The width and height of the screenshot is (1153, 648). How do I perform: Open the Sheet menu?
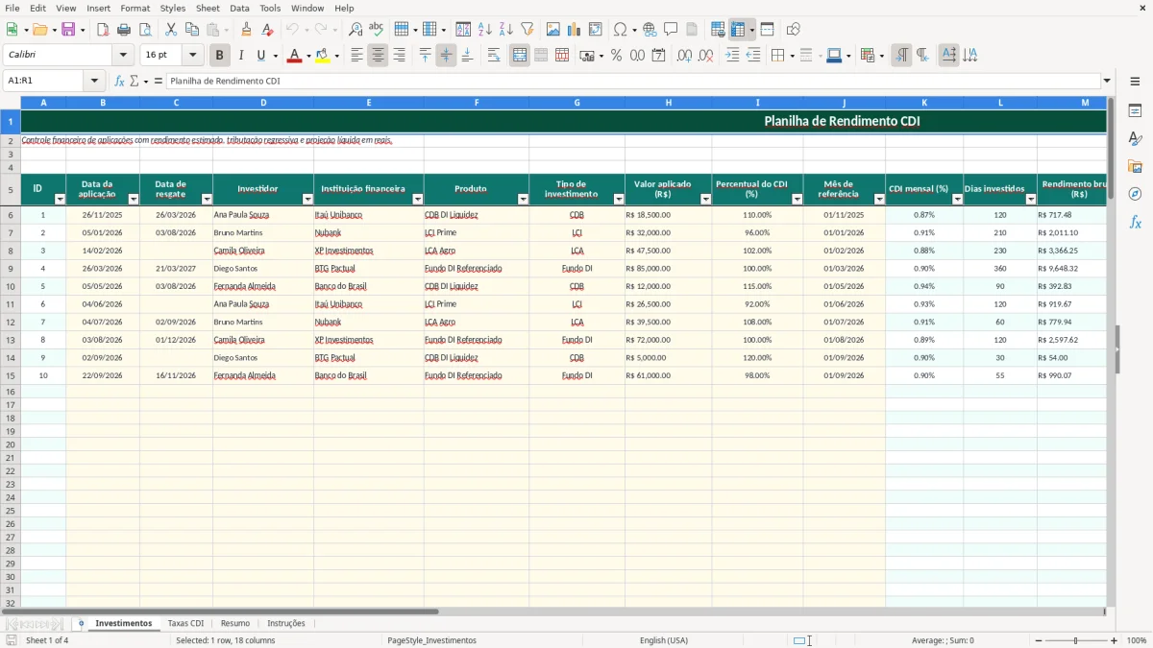click(x=208, y=8)
